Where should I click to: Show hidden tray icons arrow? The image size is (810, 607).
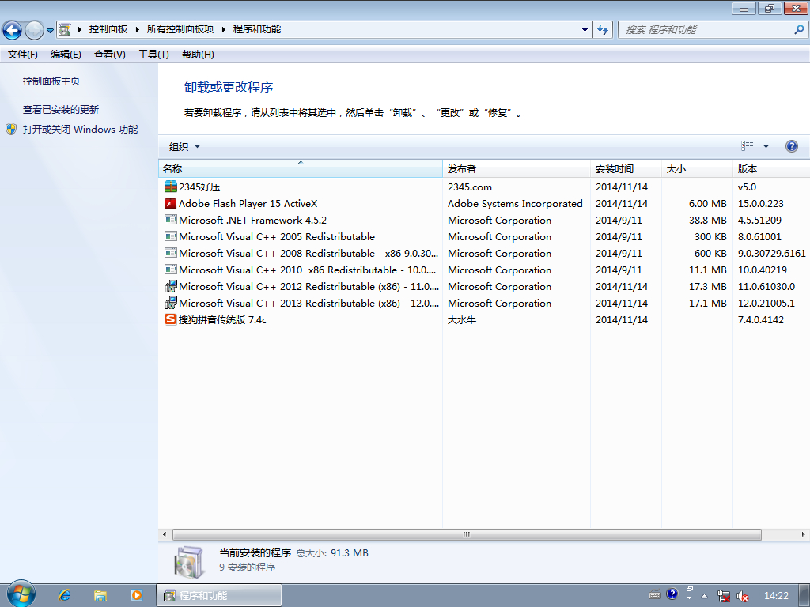704,596
